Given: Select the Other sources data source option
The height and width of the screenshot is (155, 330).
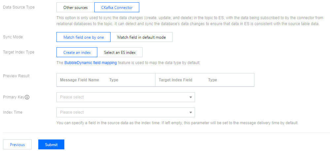Looking at the screenshot, I should coord(75,7).
